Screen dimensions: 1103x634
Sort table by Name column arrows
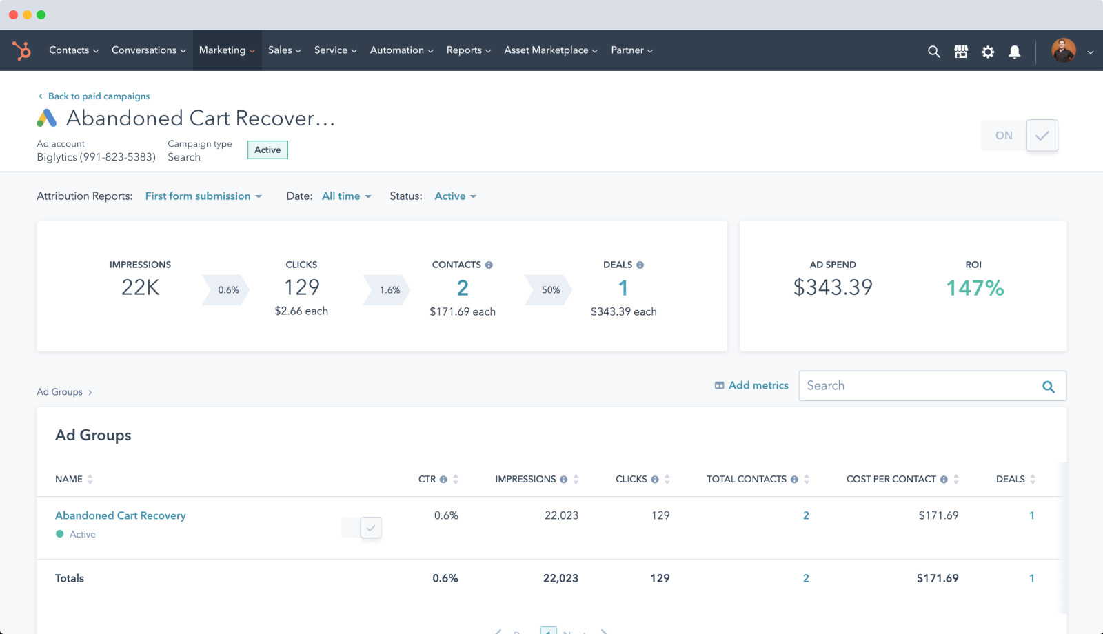pyautogui.click(x=90, y=480)
